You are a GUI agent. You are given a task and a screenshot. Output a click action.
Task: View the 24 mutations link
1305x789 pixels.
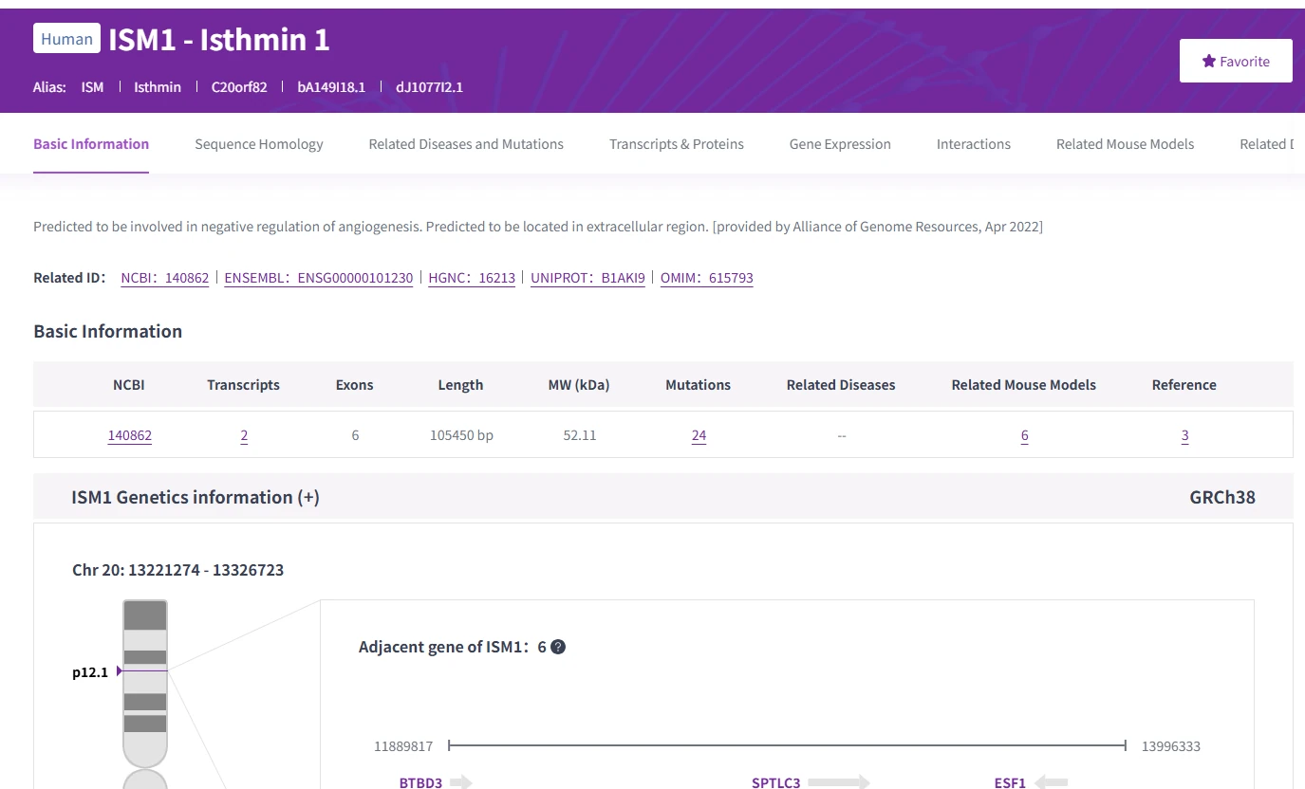click(699, 435)
